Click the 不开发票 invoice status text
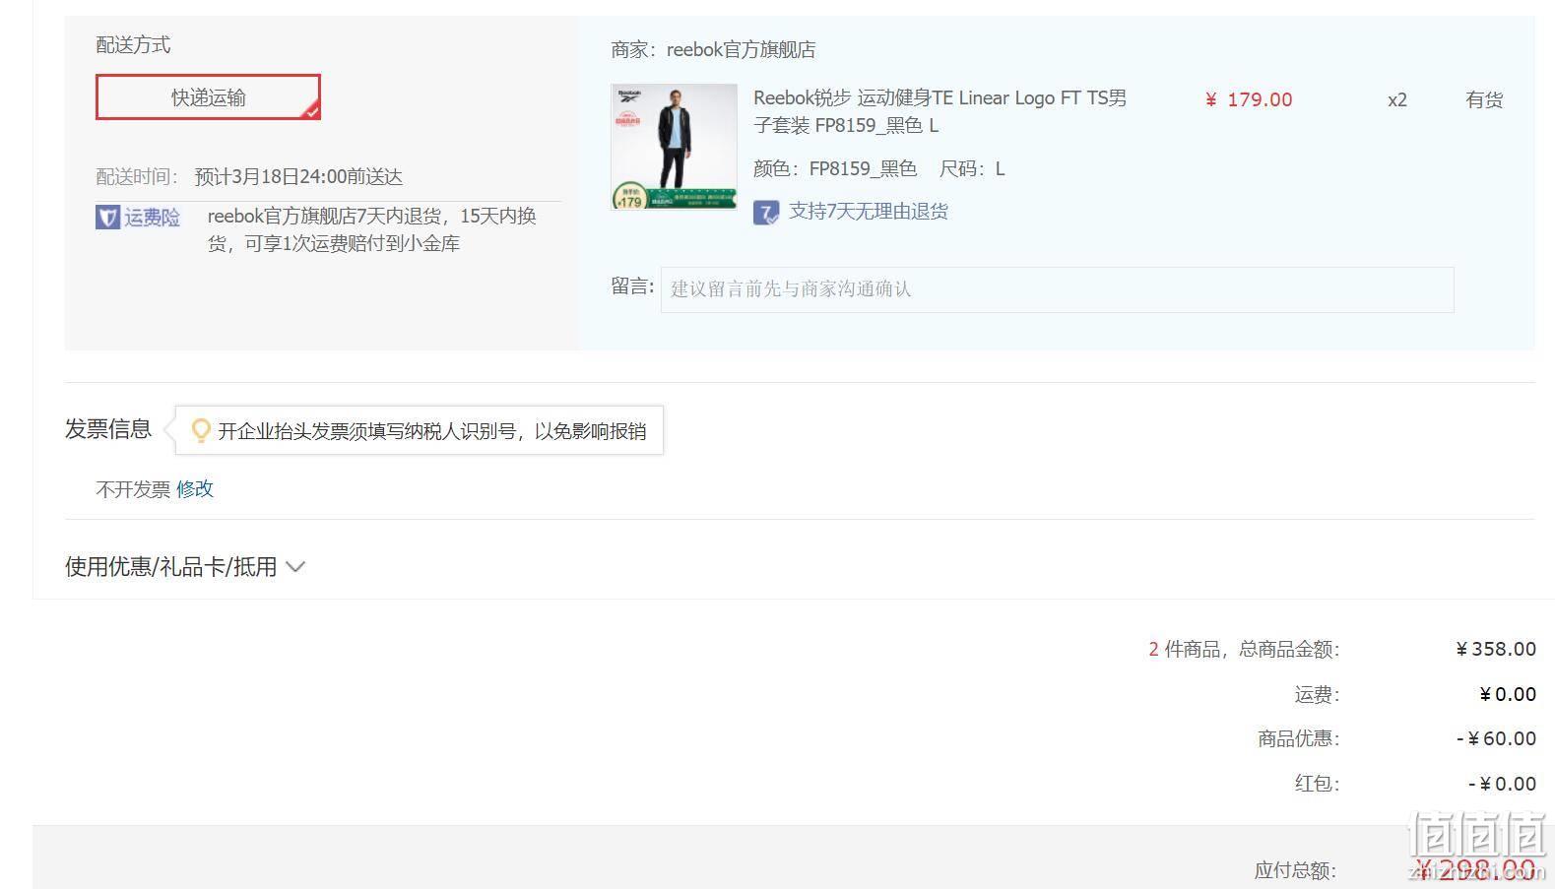This screenshot has height=889, width=1555. tap(133, 489)
